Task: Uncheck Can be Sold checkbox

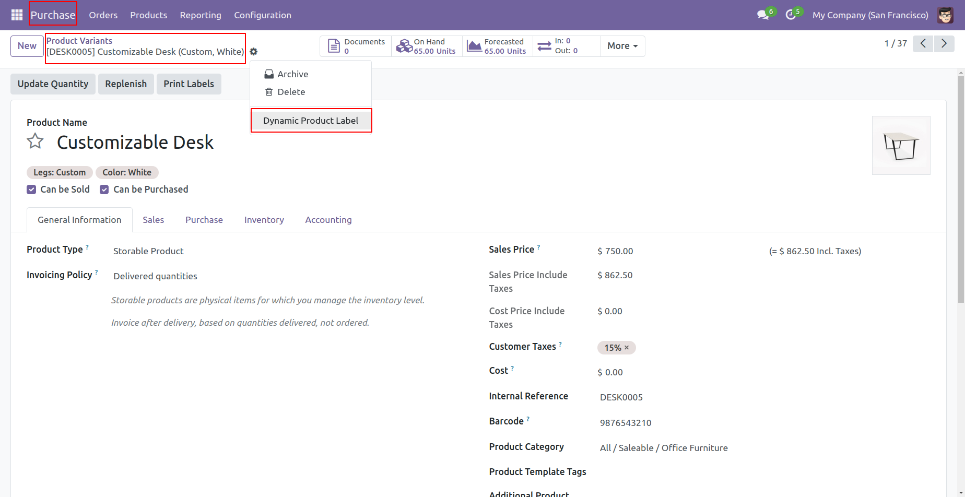Action: tap(31, 190)
